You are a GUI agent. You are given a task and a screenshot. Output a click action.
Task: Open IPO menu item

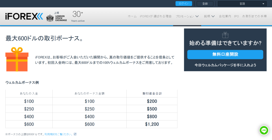(236, 16)
